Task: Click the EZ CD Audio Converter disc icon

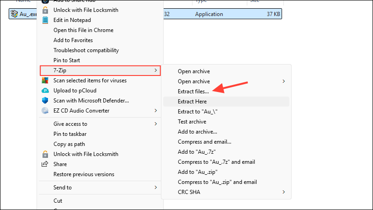Action: 45,110
